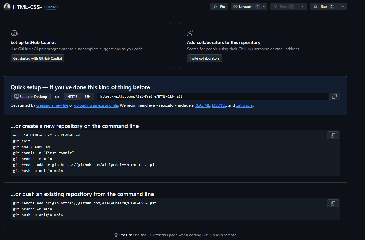Click the Public visibility badge
365x240 pixels.
[x=51, y=7]
